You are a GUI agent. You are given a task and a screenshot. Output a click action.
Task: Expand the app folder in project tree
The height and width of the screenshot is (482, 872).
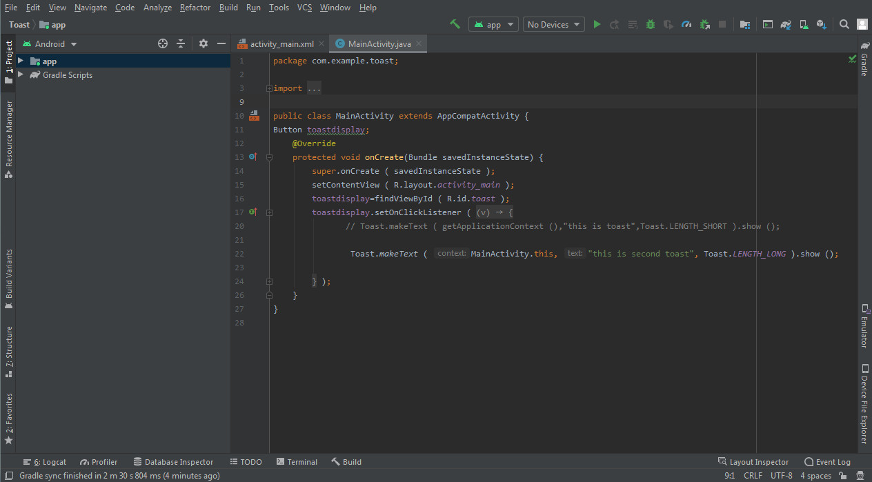[x=21, y=61]
